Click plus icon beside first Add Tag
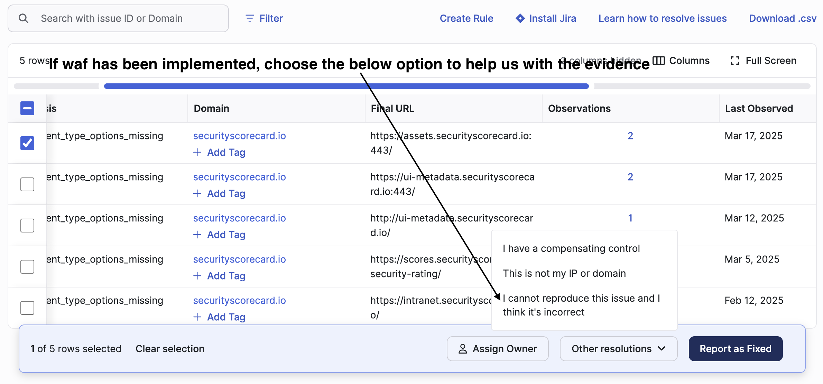 197,152
